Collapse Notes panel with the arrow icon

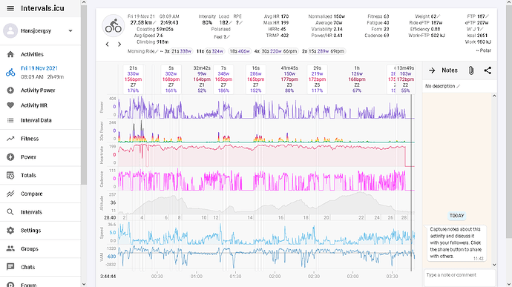click(432, 70)
